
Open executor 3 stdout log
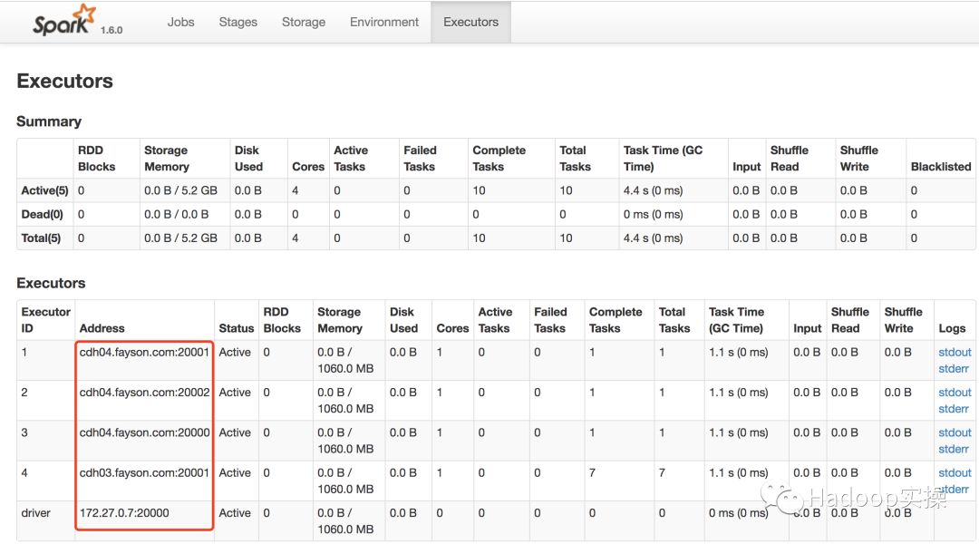click(x=955, y=432)
